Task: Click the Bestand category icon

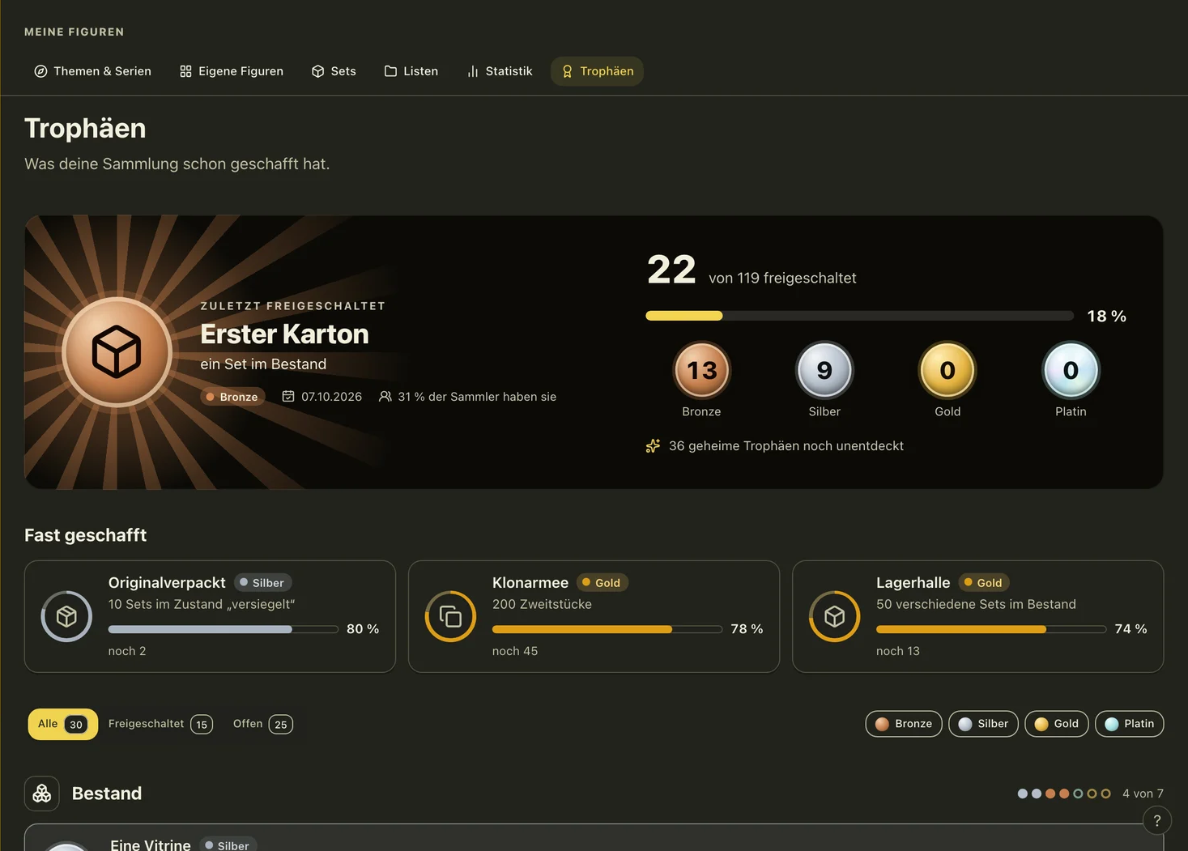Action: coord(42,794)
